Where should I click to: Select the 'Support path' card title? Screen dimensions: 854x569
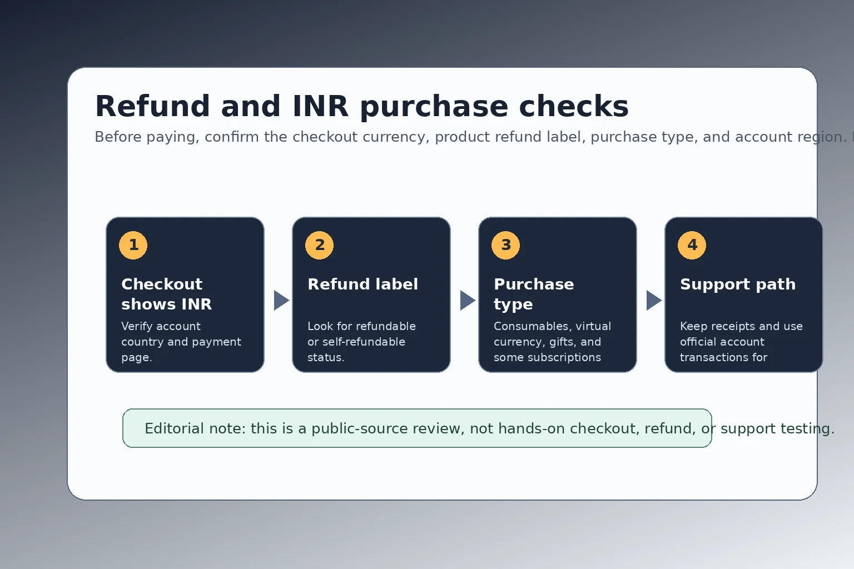pos(738,284)
